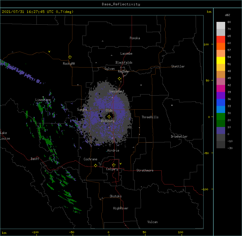242x236 pixels.
Task: Click the Base_Reflectivity title text
Action: coord(121,4)
